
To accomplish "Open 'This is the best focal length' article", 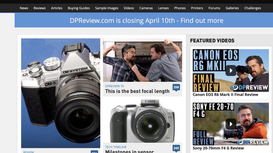I will (137, 91).
